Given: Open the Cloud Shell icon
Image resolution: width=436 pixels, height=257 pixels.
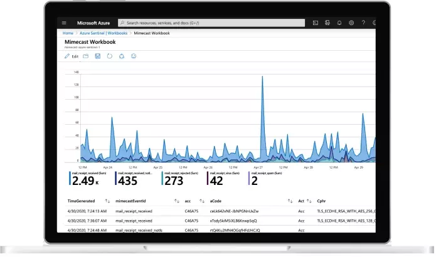Looking at the screenshot, I should (x=316, y=23).
